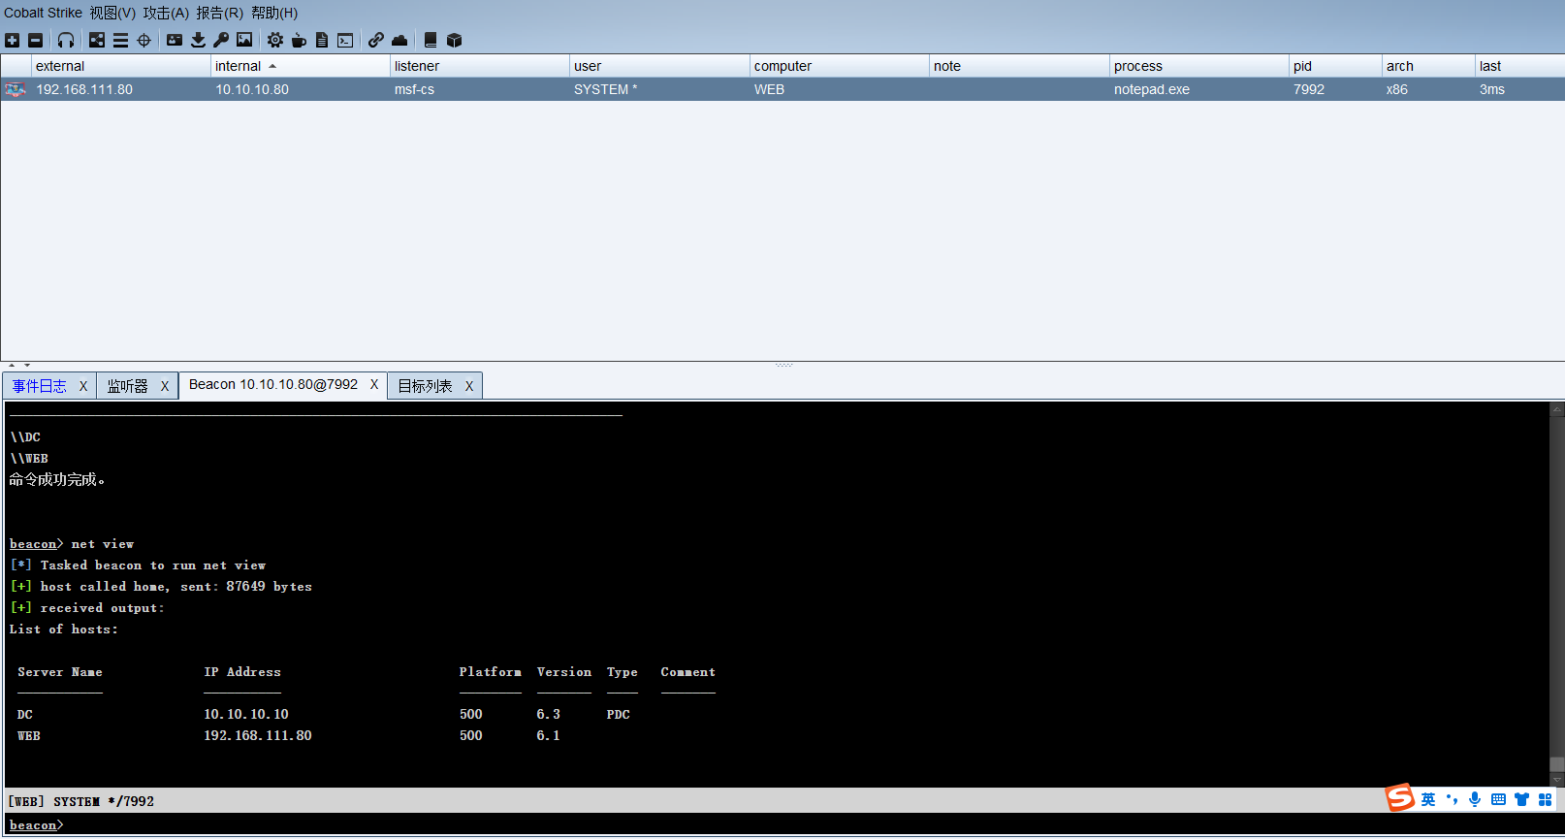Close the 监听器 tab

coord(165,386)
